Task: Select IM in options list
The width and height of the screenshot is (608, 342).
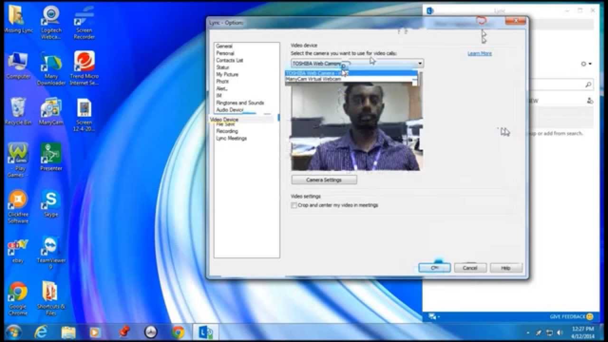Action: click(219, 95)
